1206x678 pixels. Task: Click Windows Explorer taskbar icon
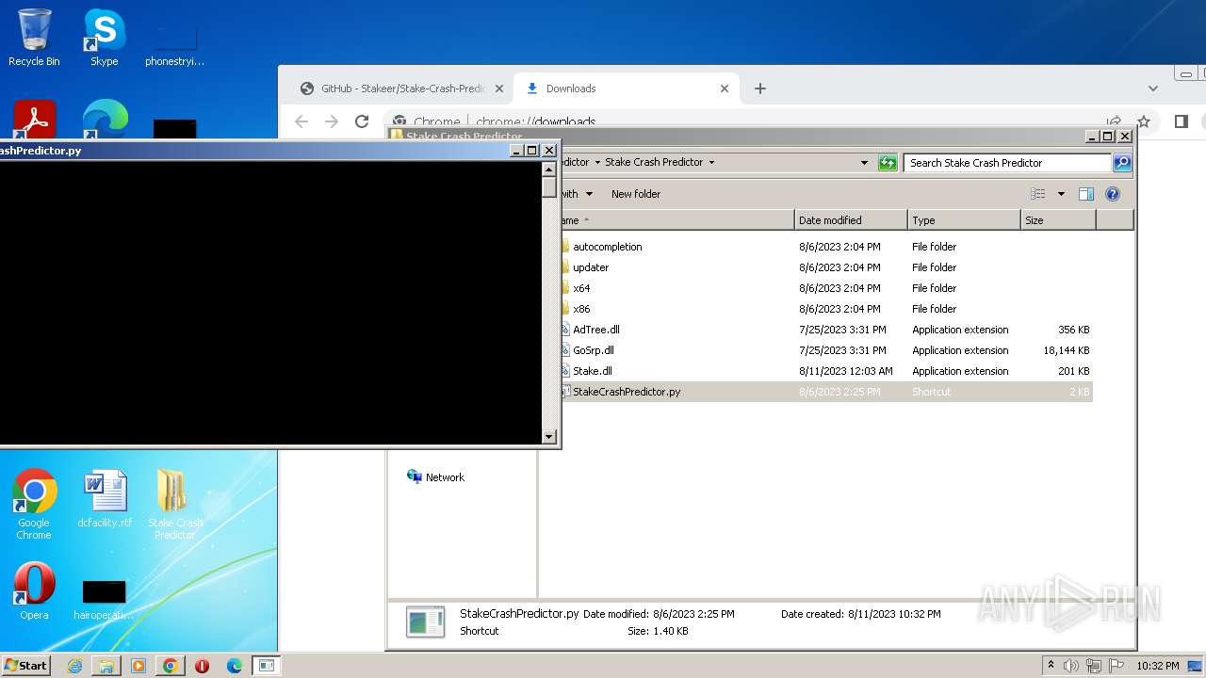(106, 666)
